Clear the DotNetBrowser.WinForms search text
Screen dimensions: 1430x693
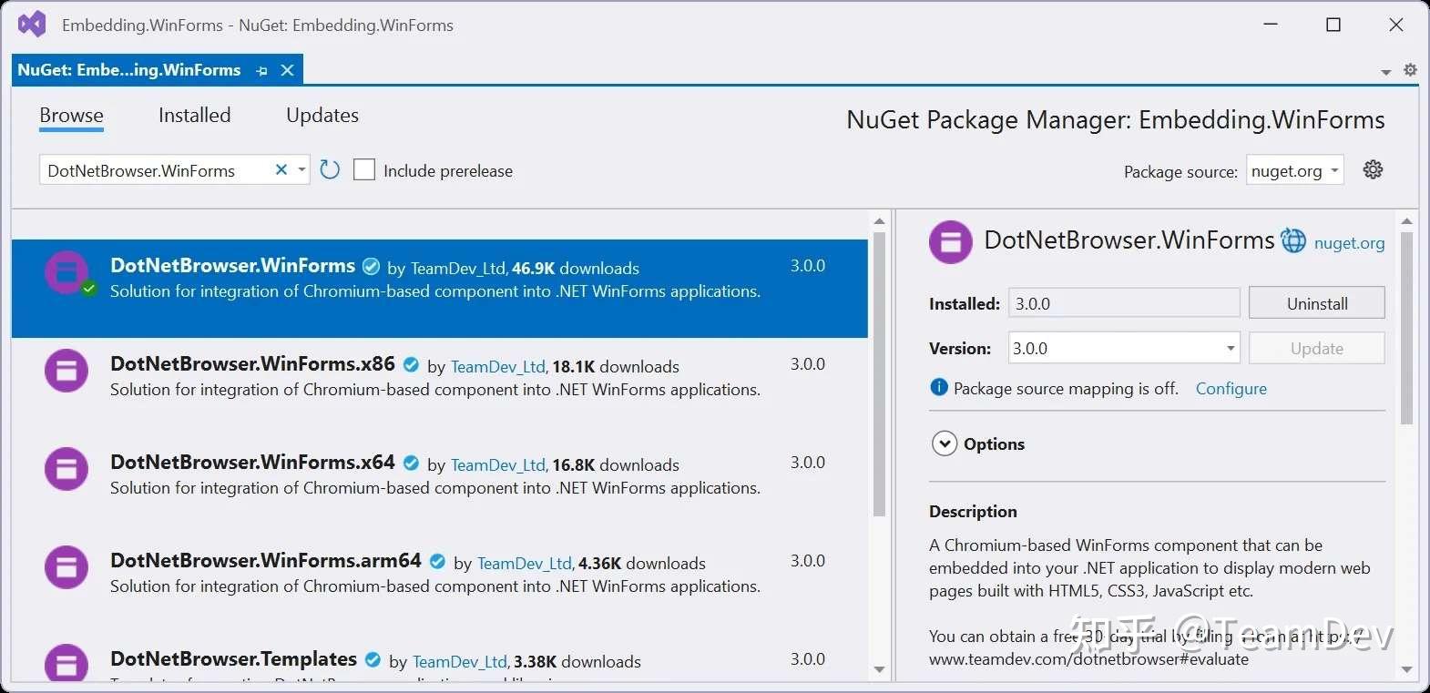(281, 169)
